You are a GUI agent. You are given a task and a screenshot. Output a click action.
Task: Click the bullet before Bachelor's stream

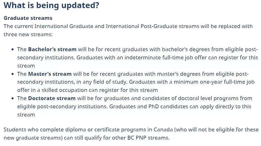coord(12,49)
